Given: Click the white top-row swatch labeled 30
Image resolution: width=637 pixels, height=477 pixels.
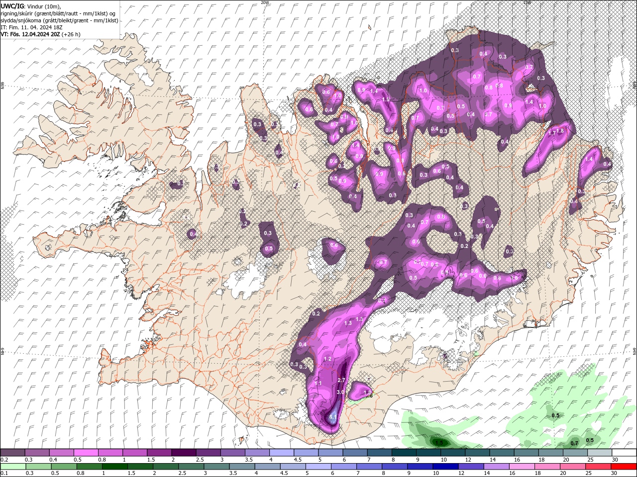Looking at the screenshot, I should coord(624,453).
